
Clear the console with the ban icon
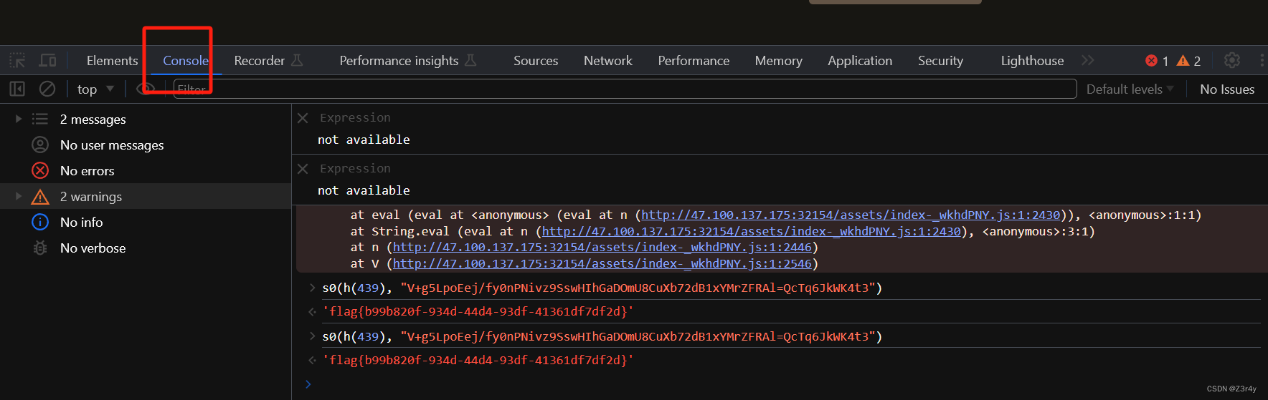[x=47, y=89]
